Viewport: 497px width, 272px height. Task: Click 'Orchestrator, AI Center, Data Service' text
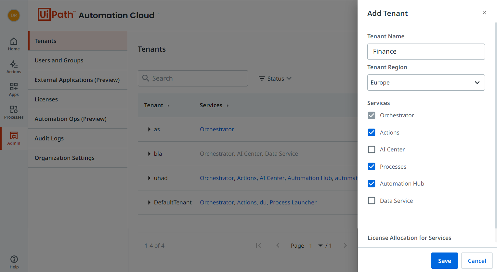tap(249, 154)
